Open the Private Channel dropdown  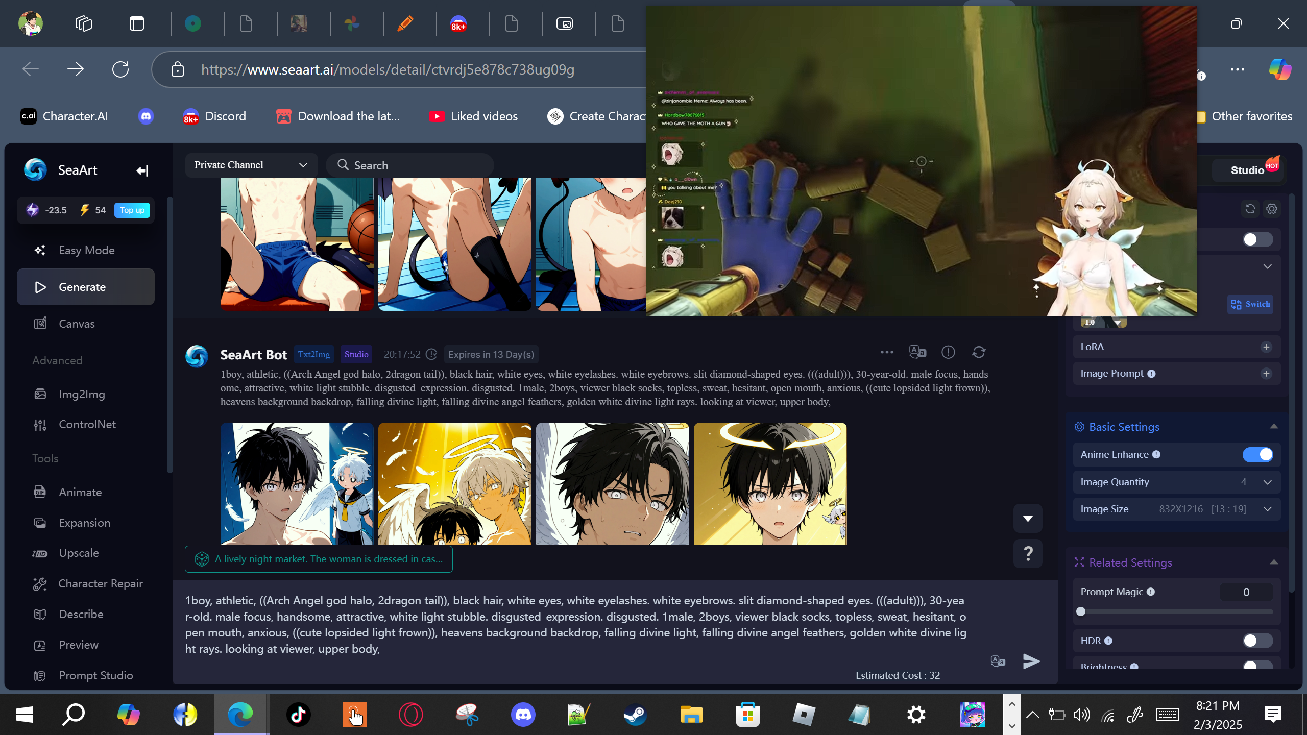point(251,165)
